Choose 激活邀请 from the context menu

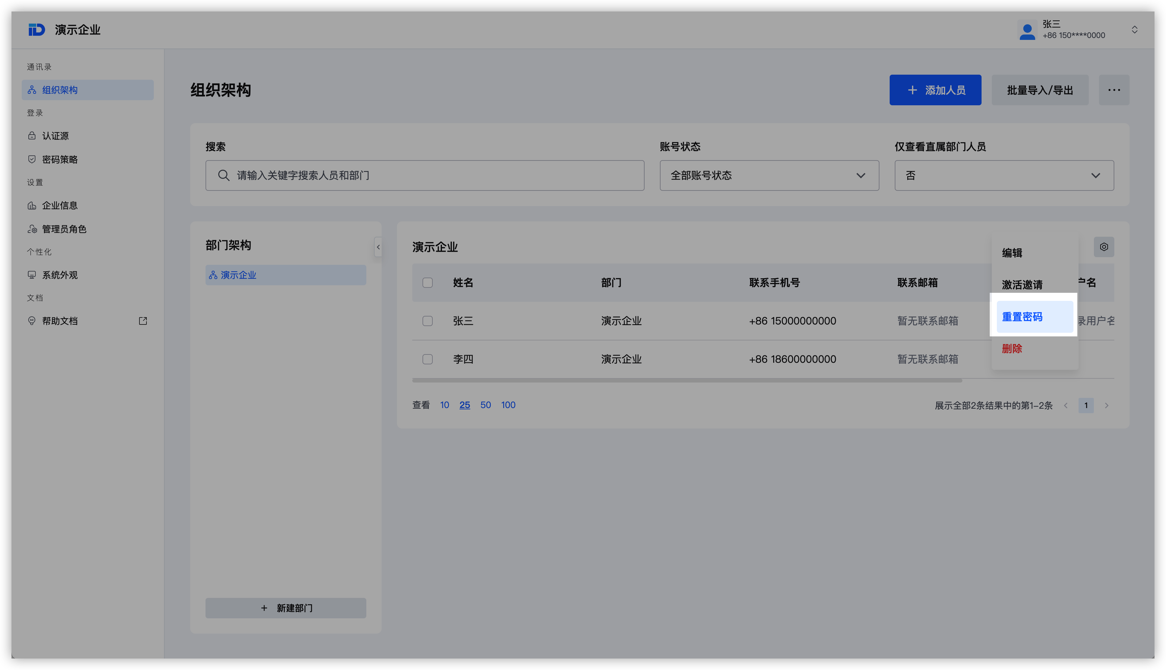(1035, 284)
